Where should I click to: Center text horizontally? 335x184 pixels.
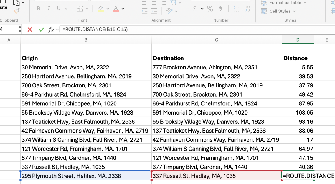[x=154, y=3]
